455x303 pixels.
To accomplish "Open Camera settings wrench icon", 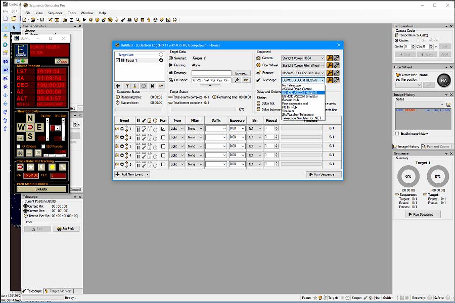I will (x=329, y=58).
